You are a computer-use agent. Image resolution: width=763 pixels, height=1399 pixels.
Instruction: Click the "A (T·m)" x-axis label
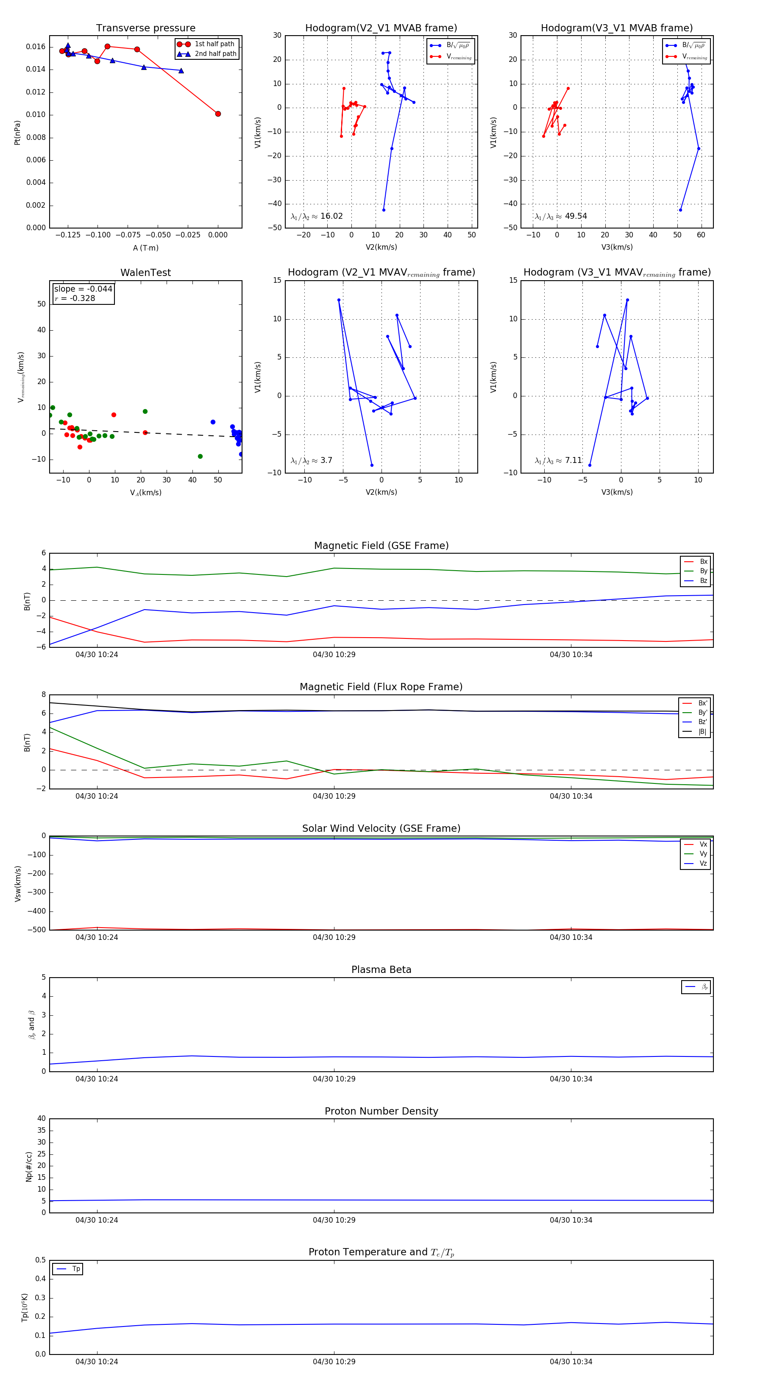[145, 248]
